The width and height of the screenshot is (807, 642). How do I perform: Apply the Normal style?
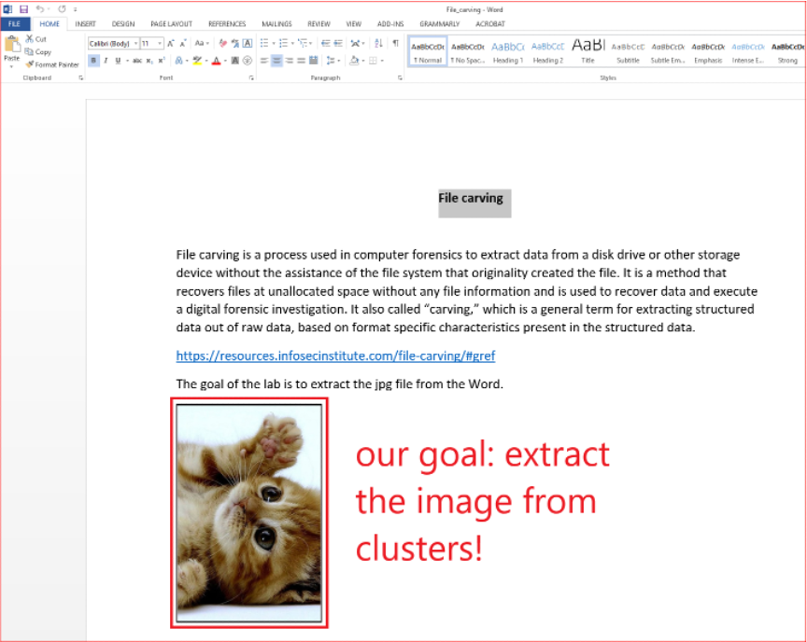tap(428, 51)
